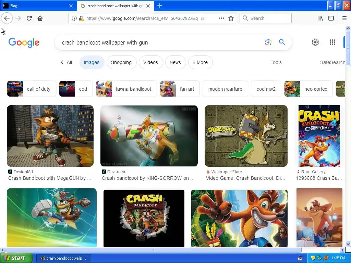The width and height of the screenshot is (351, 263).
Task: Filter by the cod mw2 chip
Action: tap(266, 89)
